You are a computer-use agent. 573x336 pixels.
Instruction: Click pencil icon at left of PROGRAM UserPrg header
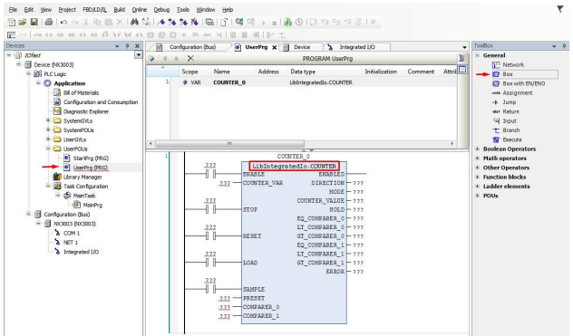point(151,58)
